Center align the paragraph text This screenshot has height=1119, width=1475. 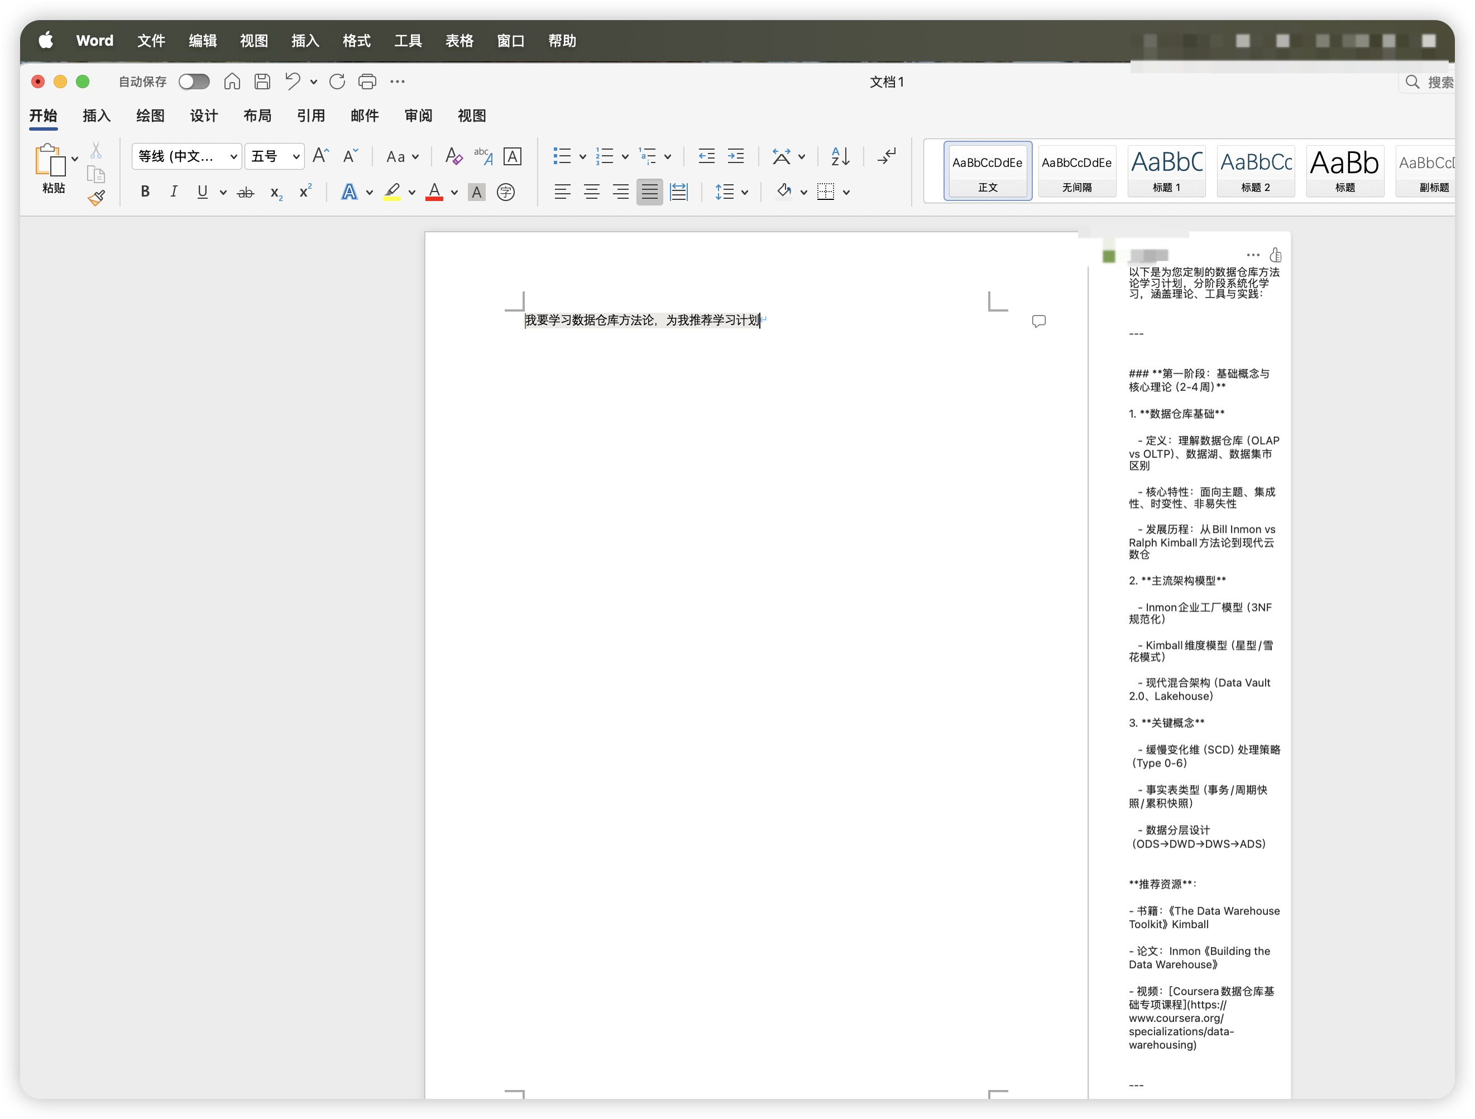click(x=591, y=193)
